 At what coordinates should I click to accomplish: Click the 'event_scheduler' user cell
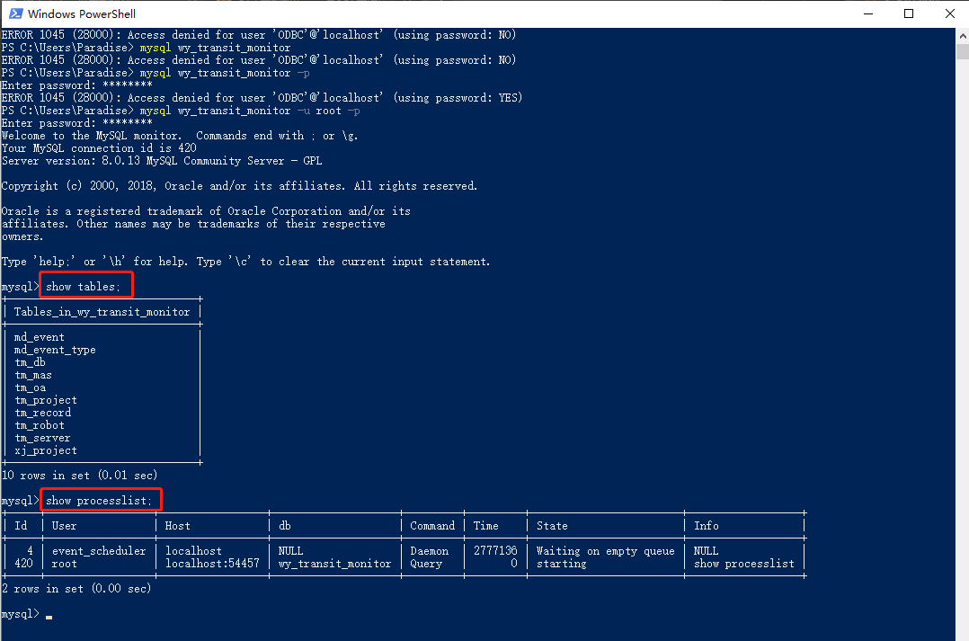pyautogui.click(x=99, y=551)
